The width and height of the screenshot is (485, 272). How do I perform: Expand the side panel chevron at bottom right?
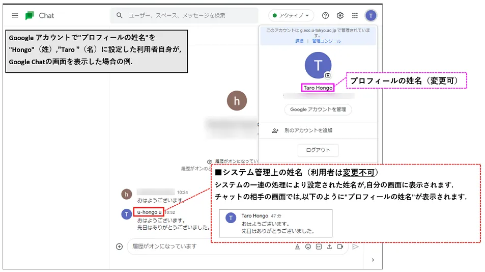pyautogui.click(x=373, y=260)
